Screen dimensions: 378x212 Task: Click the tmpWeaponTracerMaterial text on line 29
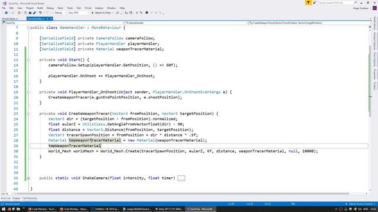point(74,145)
